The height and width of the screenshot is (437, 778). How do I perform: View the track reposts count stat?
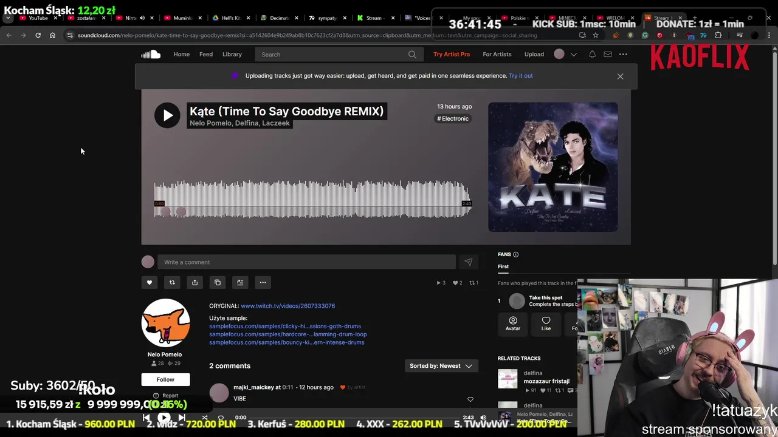click(473, 283)
